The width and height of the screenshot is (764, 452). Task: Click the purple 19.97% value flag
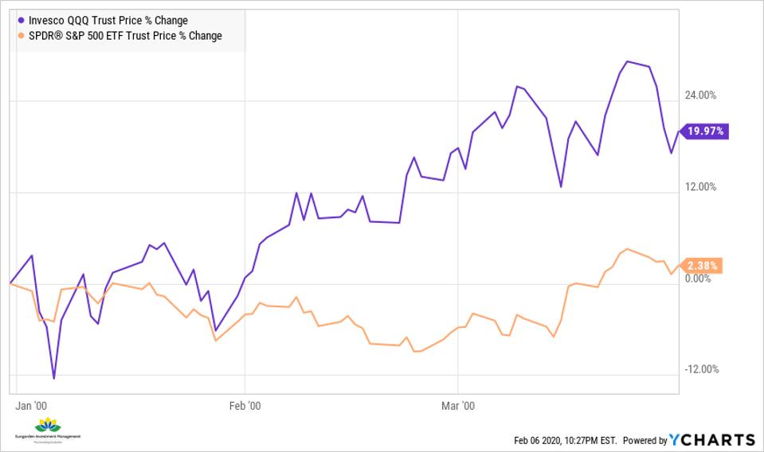(x=703, y=131)
